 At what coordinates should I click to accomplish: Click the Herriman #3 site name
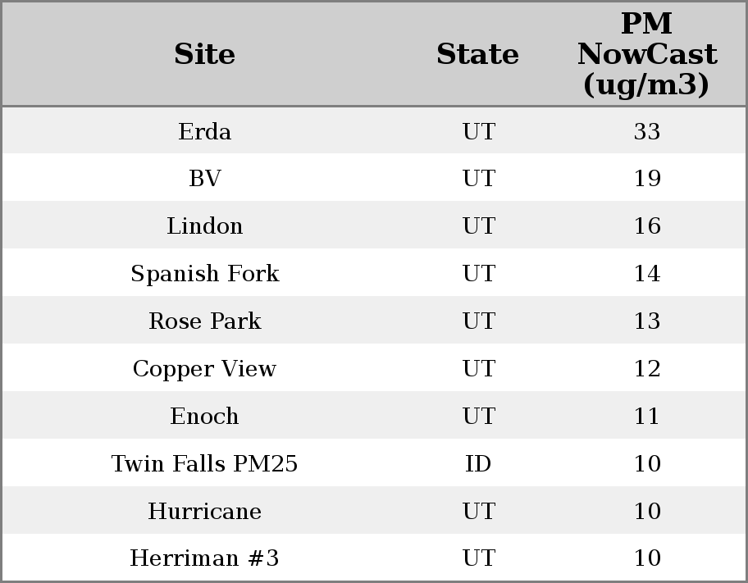tap(205, 558)
